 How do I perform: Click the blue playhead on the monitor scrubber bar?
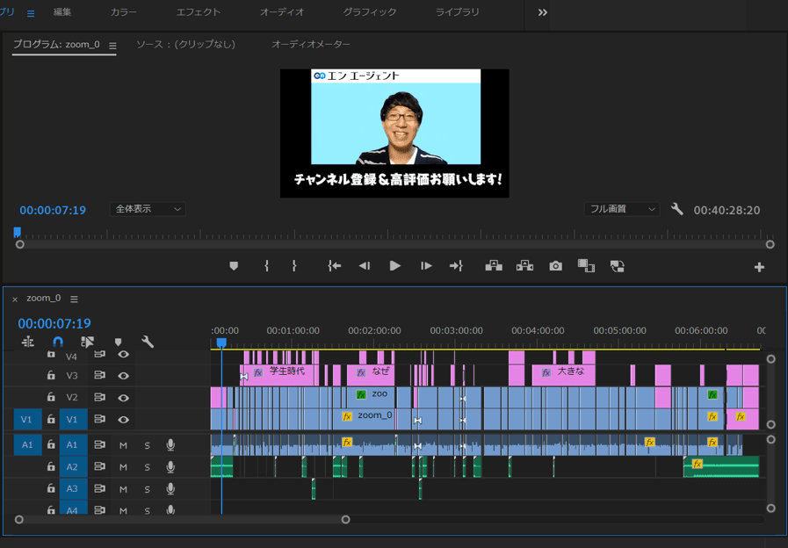[x=17, y=233]
